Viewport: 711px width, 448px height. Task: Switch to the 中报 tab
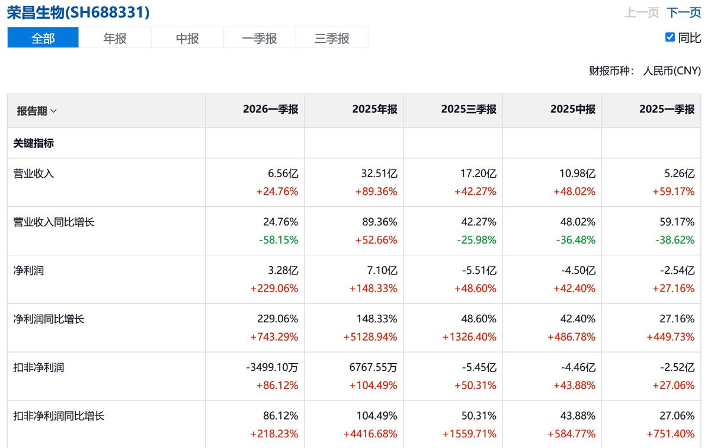coord(187,38)
